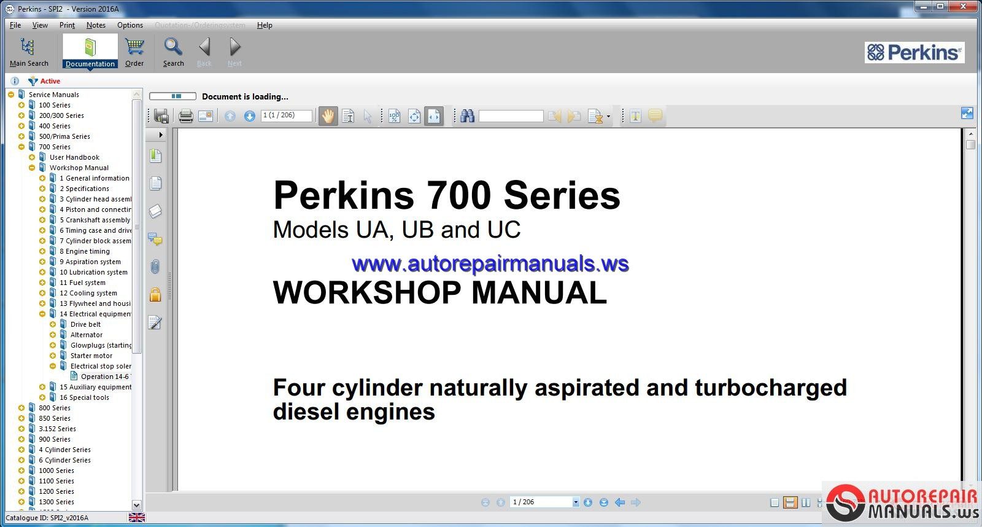Open the Notes menu
This screenshot has height=527, width=982.
[x=96, y=25]
